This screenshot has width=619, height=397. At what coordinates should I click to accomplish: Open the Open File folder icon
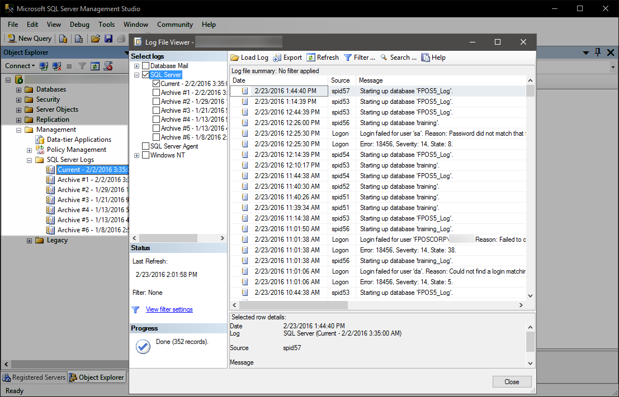[x=95, y=38]
